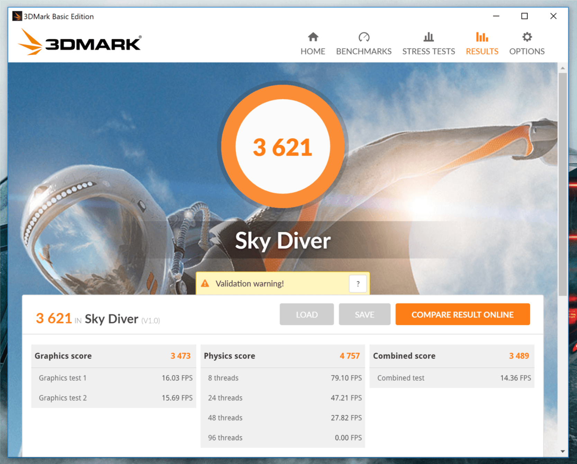This screenshot has width=577, height=464.
Task: Click the 96 threads row label
Action: pos(225,438)
